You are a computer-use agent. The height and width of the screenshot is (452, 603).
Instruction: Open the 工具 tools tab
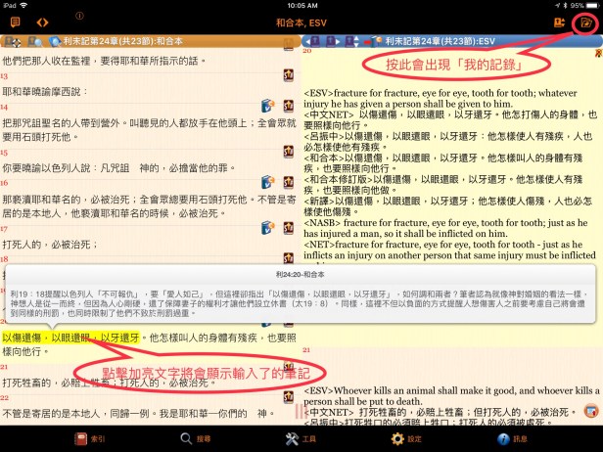pyautogui.click(x=301, y=438)
